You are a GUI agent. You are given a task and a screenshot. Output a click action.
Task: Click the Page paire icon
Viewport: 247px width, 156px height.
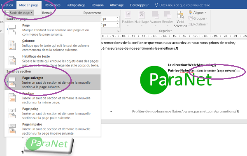pyautogui.click(x=12, y=113)
